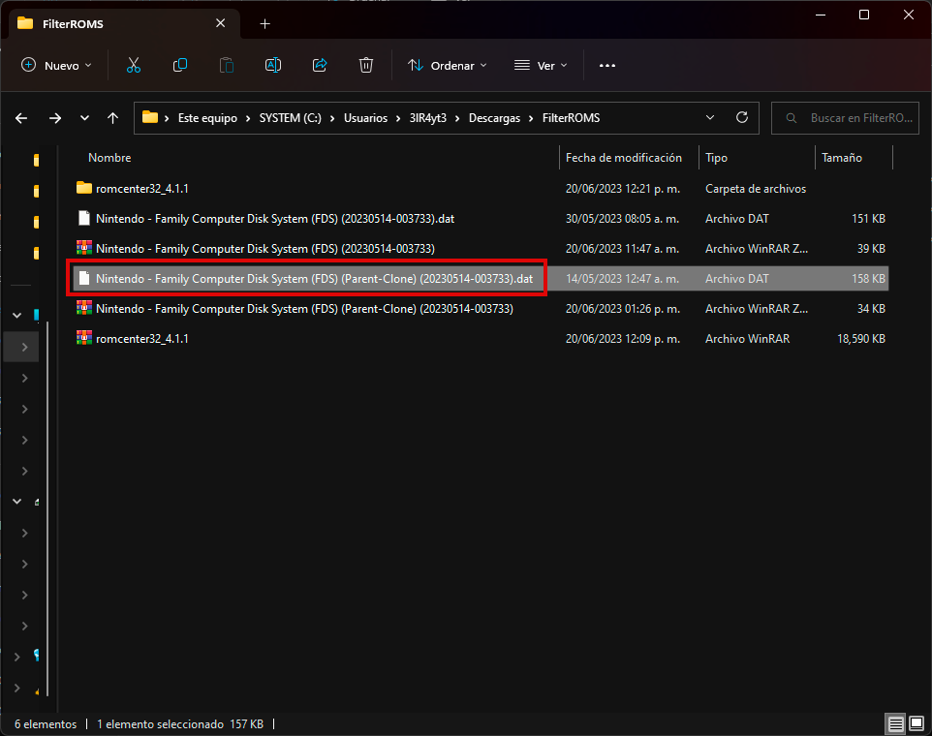Sort by the Nombre column header
The height and width of the screenshot is (736, 932).
(109, 158)
